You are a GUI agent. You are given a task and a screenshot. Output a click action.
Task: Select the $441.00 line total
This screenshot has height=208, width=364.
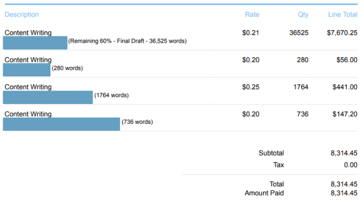click(345, 87)
